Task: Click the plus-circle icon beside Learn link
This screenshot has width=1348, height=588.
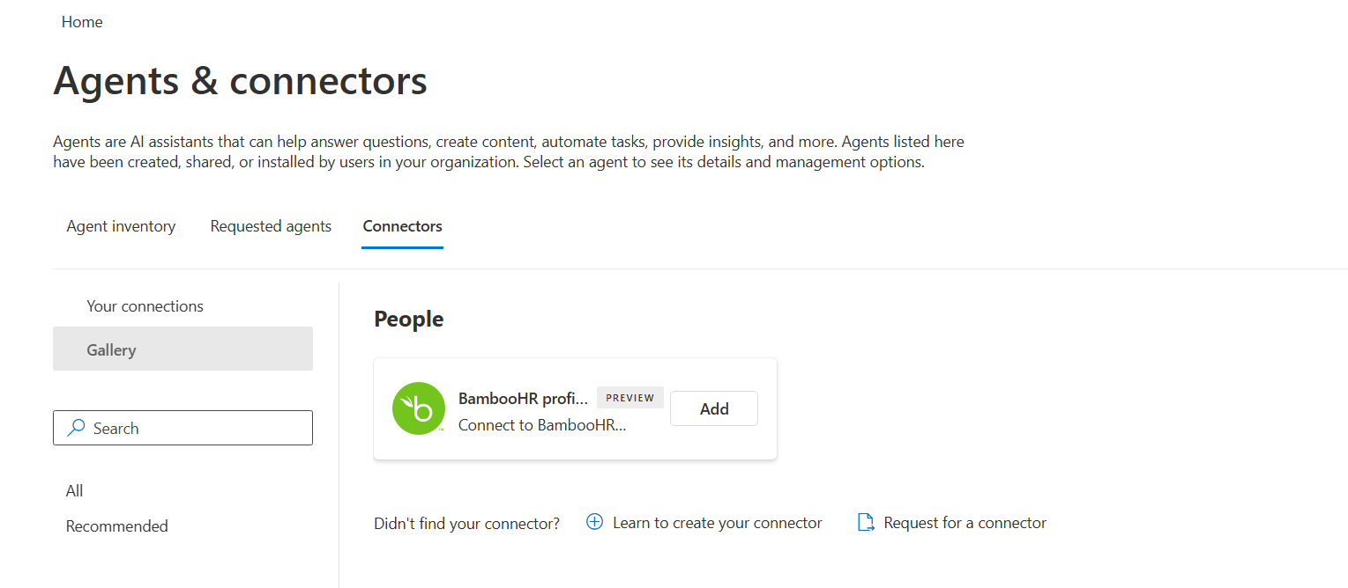Action: coord(595,522)
